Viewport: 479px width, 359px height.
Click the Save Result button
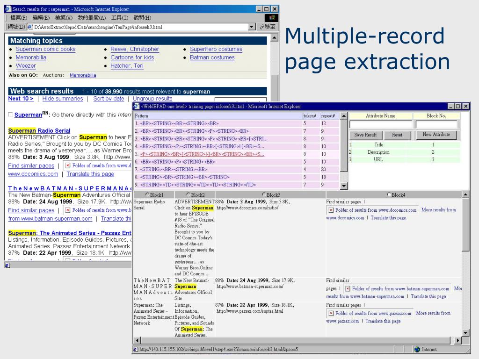(365, 135)
